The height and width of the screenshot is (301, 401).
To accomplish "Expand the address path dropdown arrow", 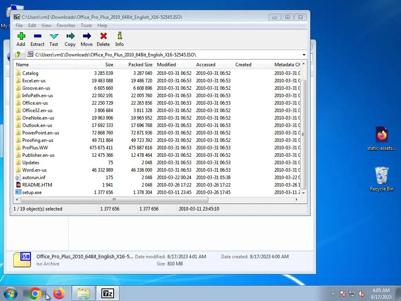I will click(x=304, y=55).
